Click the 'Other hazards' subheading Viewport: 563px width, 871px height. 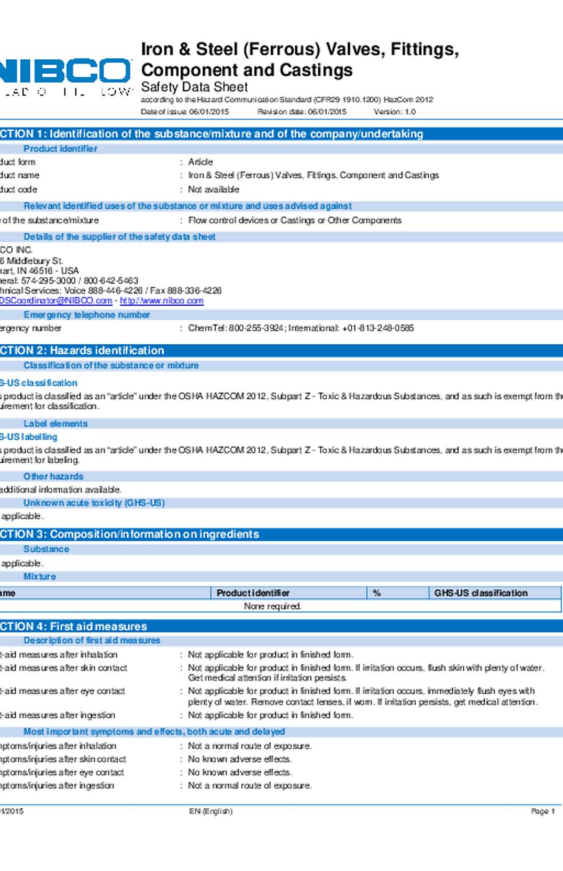click(x=53, y=477)
